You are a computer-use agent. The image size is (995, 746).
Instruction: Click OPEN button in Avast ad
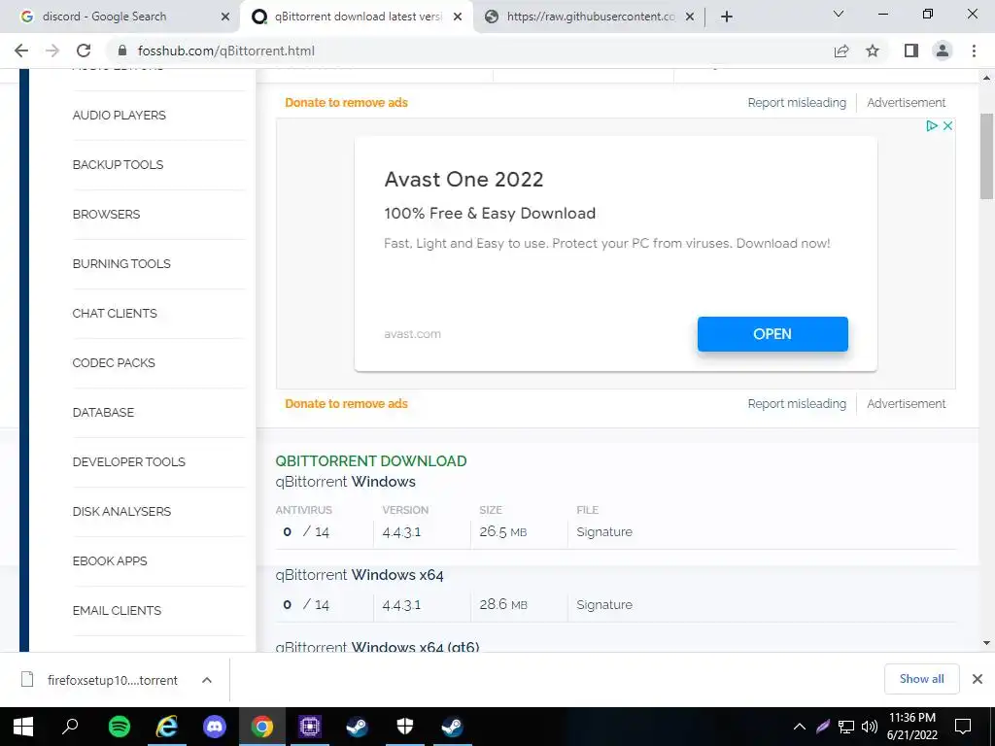[x=772, y=334]
